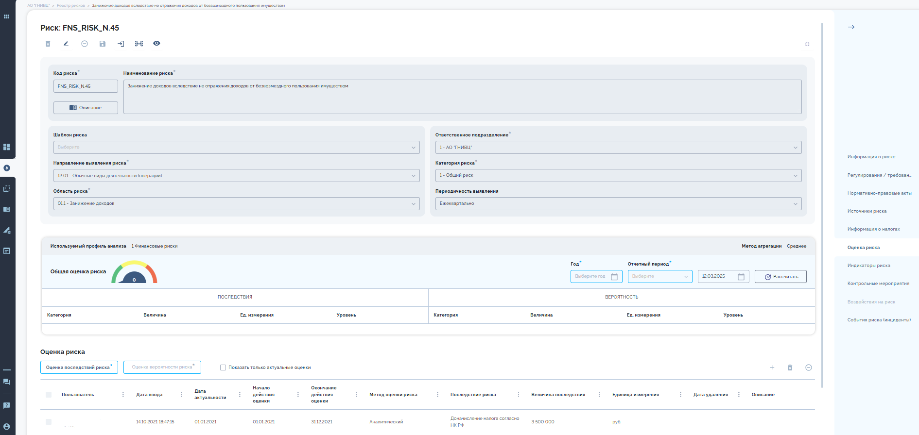Click the Наименование риска text area
This screenshot has height=435, width=919.
463,97
